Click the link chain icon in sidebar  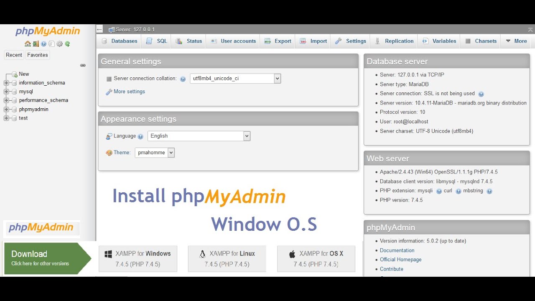(83, 65)
